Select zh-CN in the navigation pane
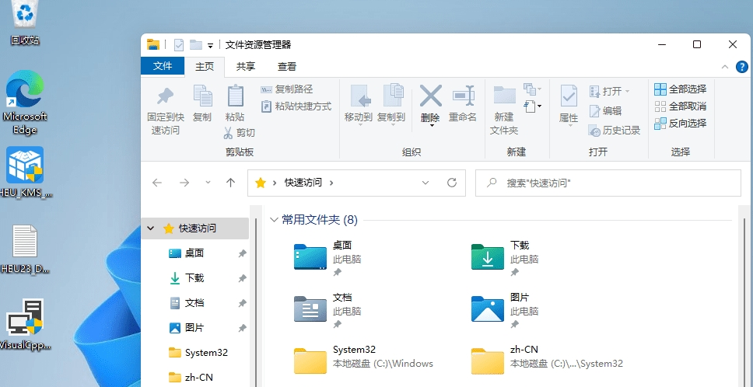Screen dimensions: 753x387 pos(195,378)
